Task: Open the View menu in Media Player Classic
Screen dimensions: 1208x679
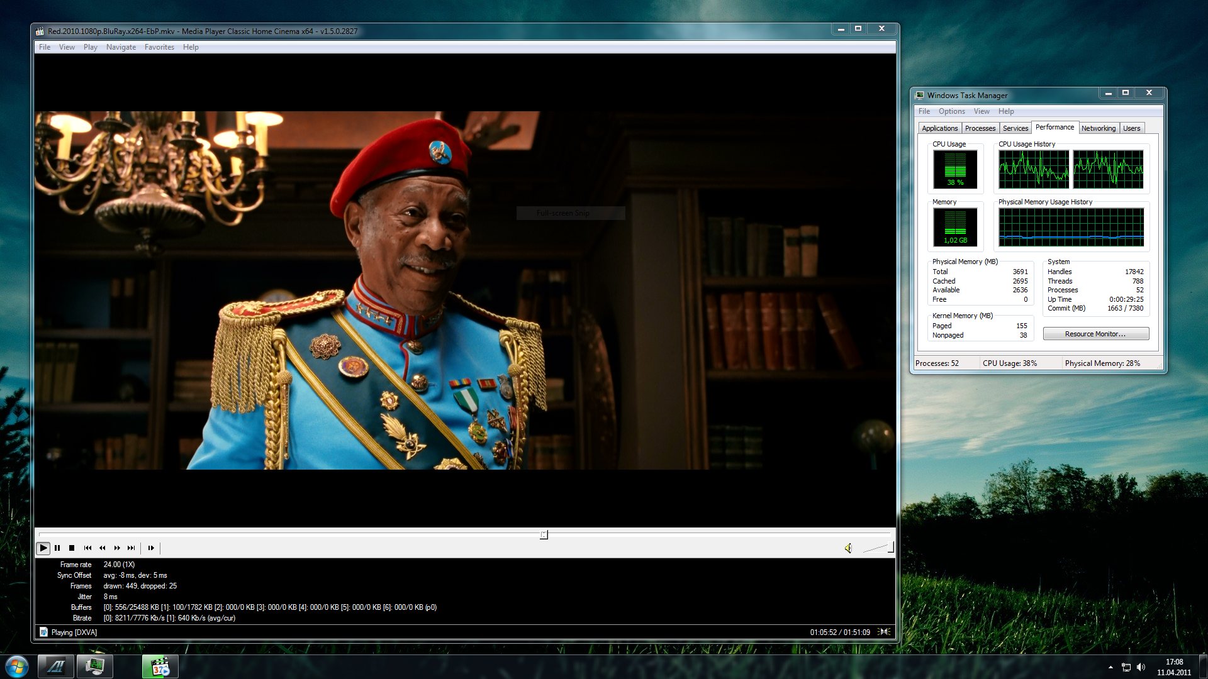Action: click(x=67, y=47)
